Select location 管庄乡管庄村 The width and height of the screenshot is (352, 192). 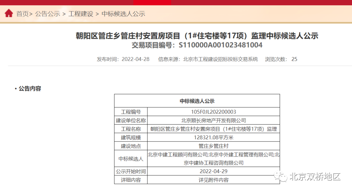[213, 146]
